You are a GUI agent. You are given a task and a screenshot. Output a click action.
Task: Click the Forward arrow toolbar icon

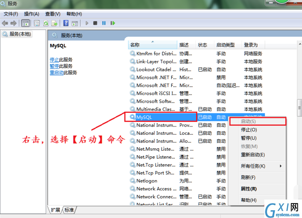tap(13, 23)
